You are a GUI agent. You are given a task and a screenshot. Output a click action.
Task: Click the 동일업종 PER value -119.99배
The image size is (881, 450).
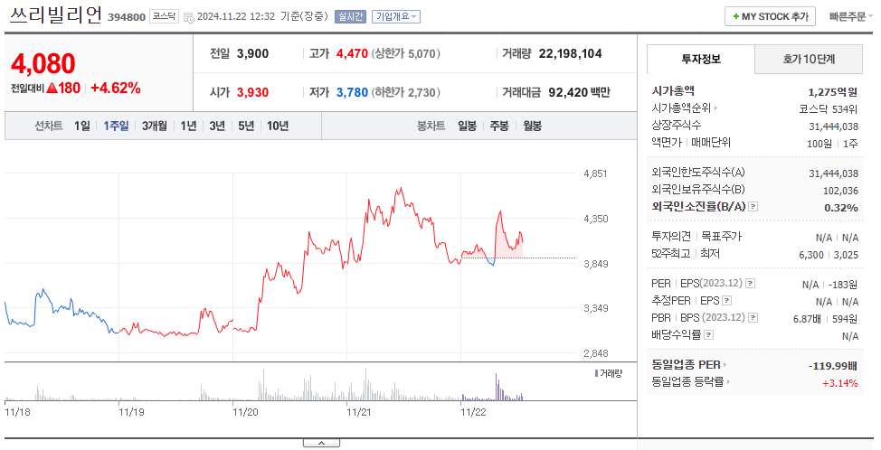(x=833, y=366)
